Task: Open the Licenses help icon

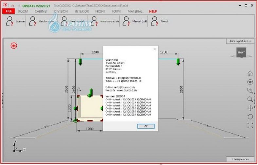Action: (x=9, y=21)
